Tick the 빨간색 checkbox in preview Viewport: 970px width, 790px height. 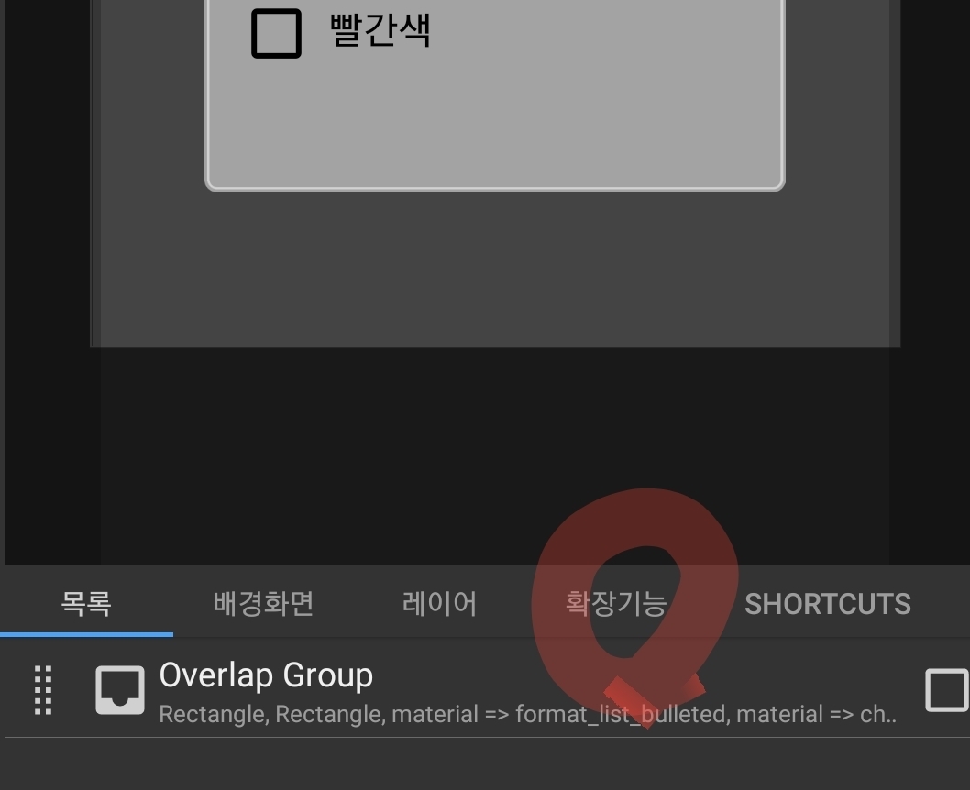point(276,33)
